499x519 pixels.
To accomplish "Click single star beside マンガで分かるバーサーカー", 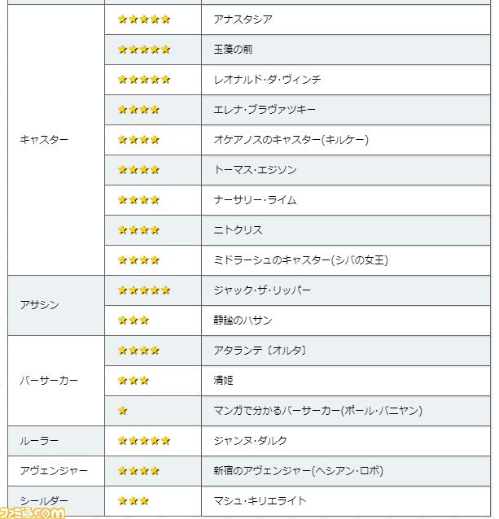I will [x=123, y=411].
